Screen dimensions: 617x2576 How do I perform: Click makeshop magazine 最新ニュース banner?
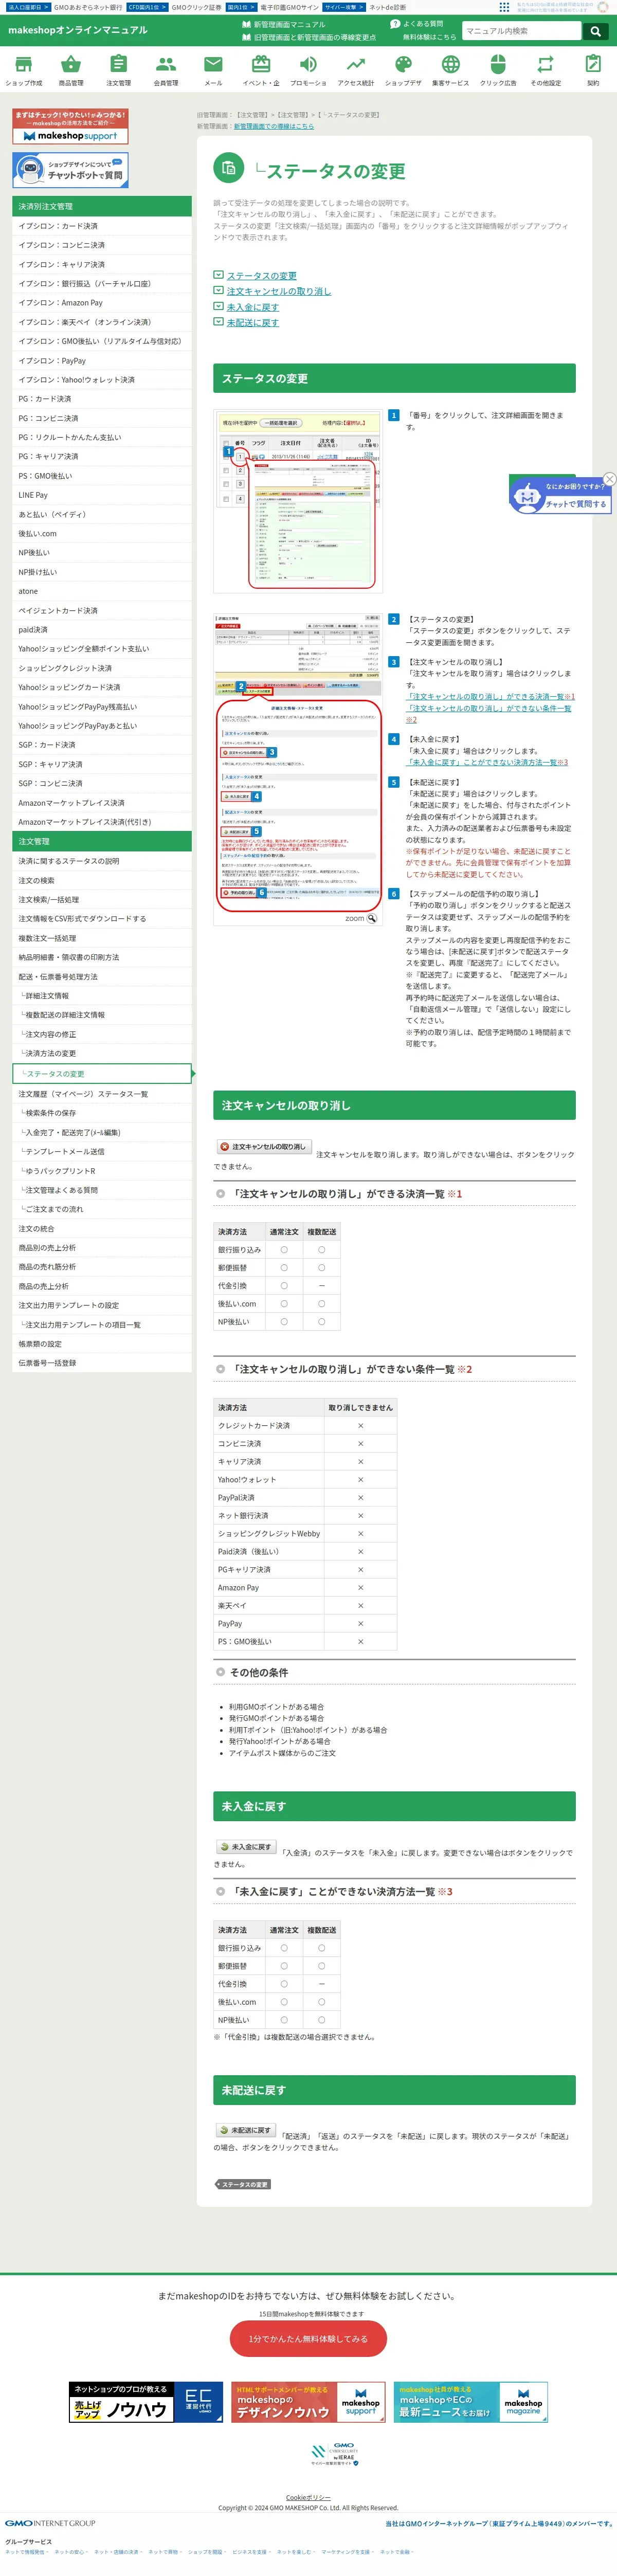coord(470,2402)
